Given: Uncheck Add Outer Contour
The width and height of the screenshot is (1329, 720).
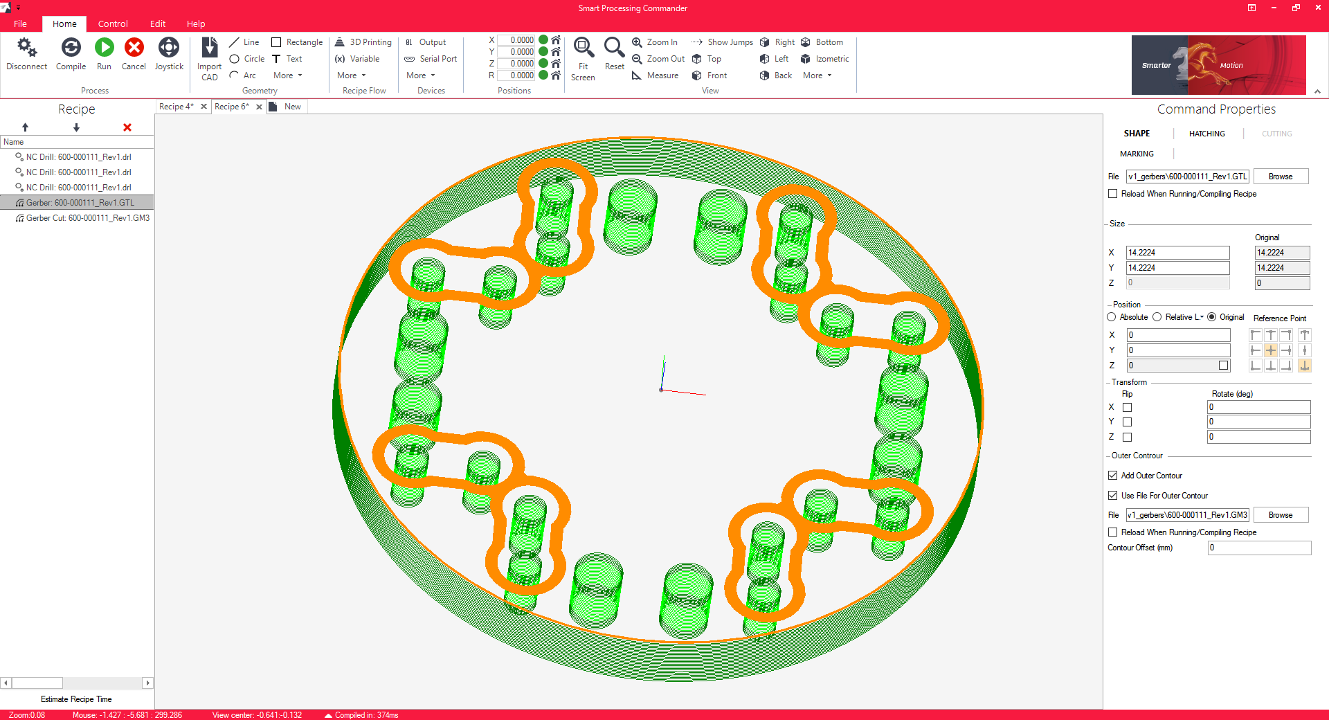Looking at the screenshot, I should point(1113,476).
